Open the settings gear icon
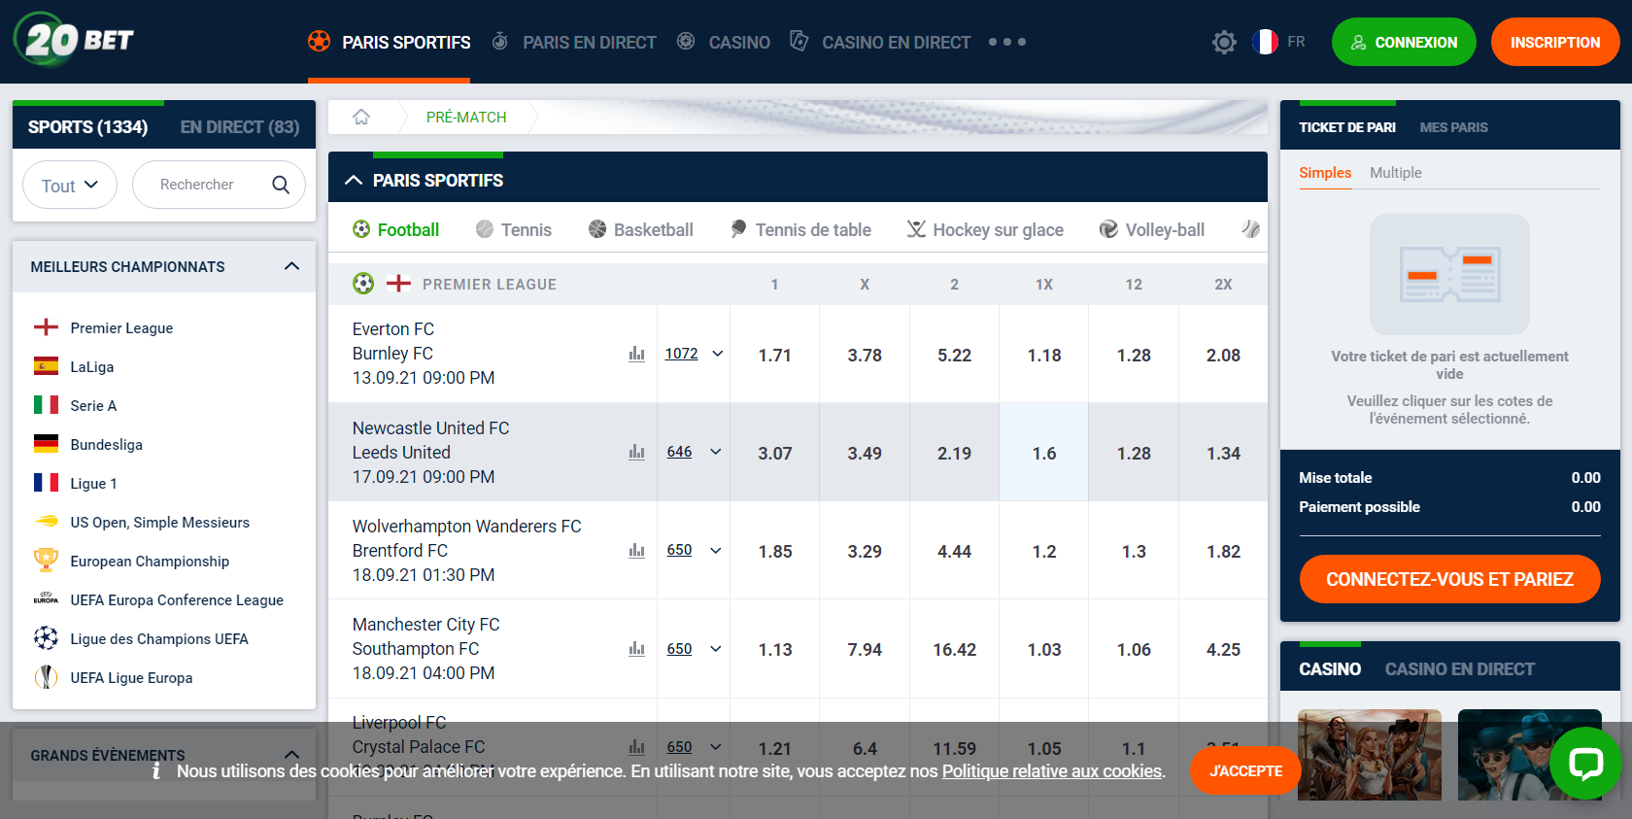1632x819 pixels. tap(1224, 42)
